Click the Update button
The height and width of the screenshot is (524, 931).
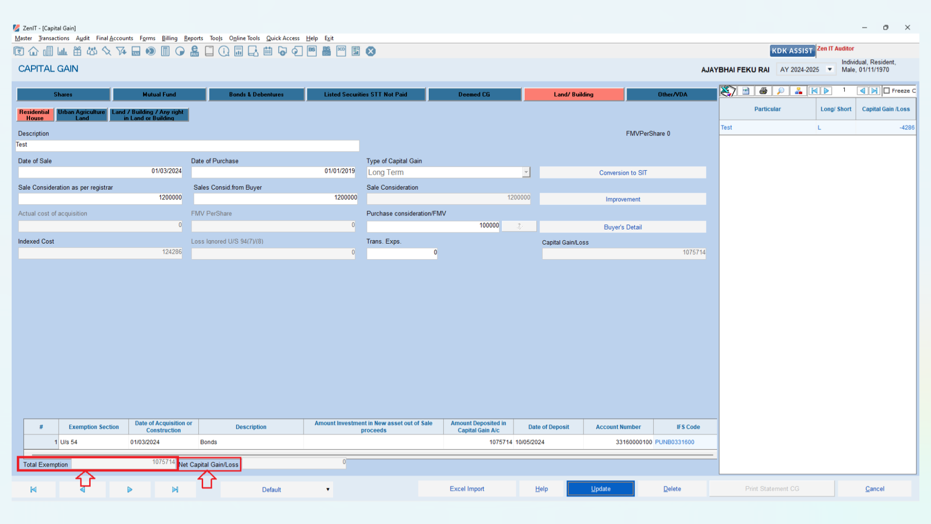(x=600, y=489)
